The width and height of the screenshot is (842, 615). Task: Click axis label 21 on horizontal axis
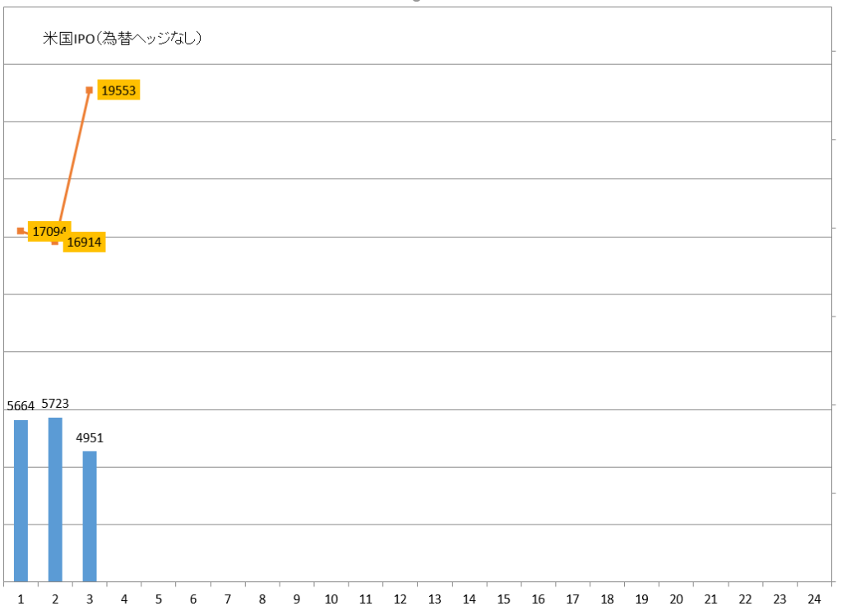[x=710, y=599]
